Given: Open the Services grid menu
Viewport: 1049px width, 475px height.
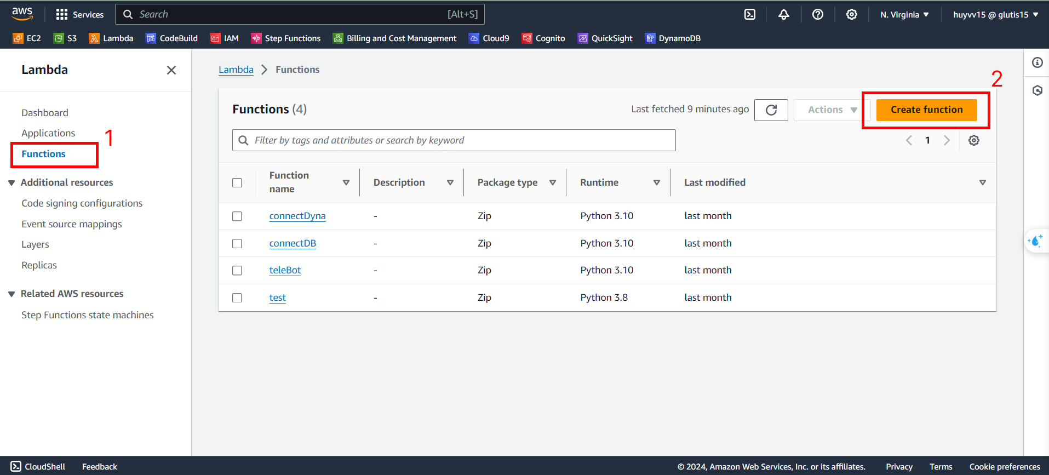Looking at the screenshot, I should pyautogui.click(x=80, y=14).
